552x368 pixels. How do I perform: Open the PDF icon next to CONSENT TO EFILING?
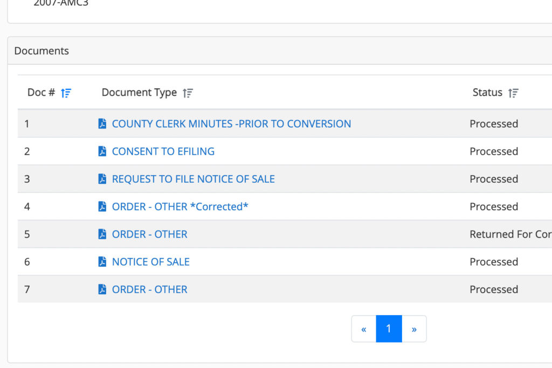coord(102,151)
